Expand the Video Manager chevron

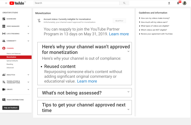(x=28, y=26)
